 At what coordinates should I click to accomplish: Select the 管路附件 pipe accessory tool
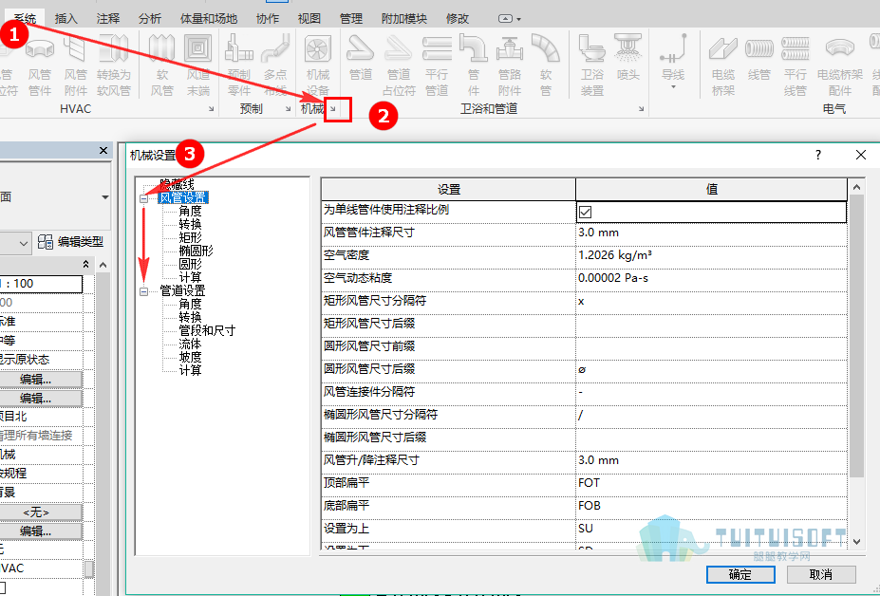click(510, 65)
